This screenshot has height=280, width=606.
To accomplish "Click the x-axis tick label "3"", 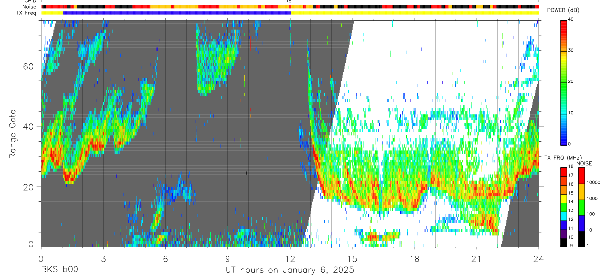I will (103, 259).
